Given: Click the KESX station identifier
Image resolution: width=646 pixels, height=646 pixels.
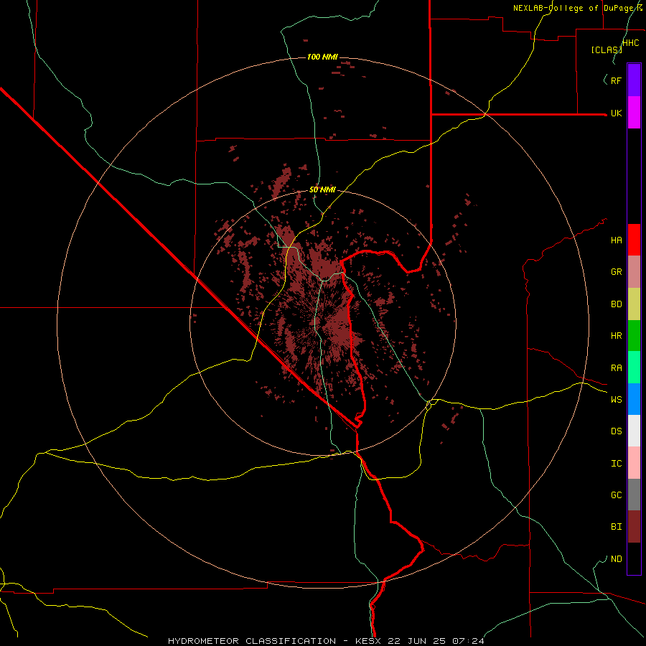Looking at the screenshot, I should (369, 641).
